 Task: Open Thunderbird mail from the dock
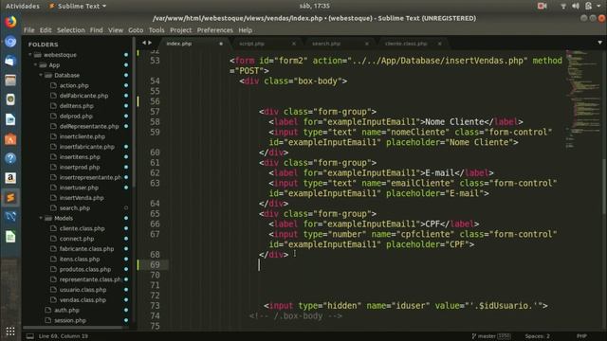[10, 61]
